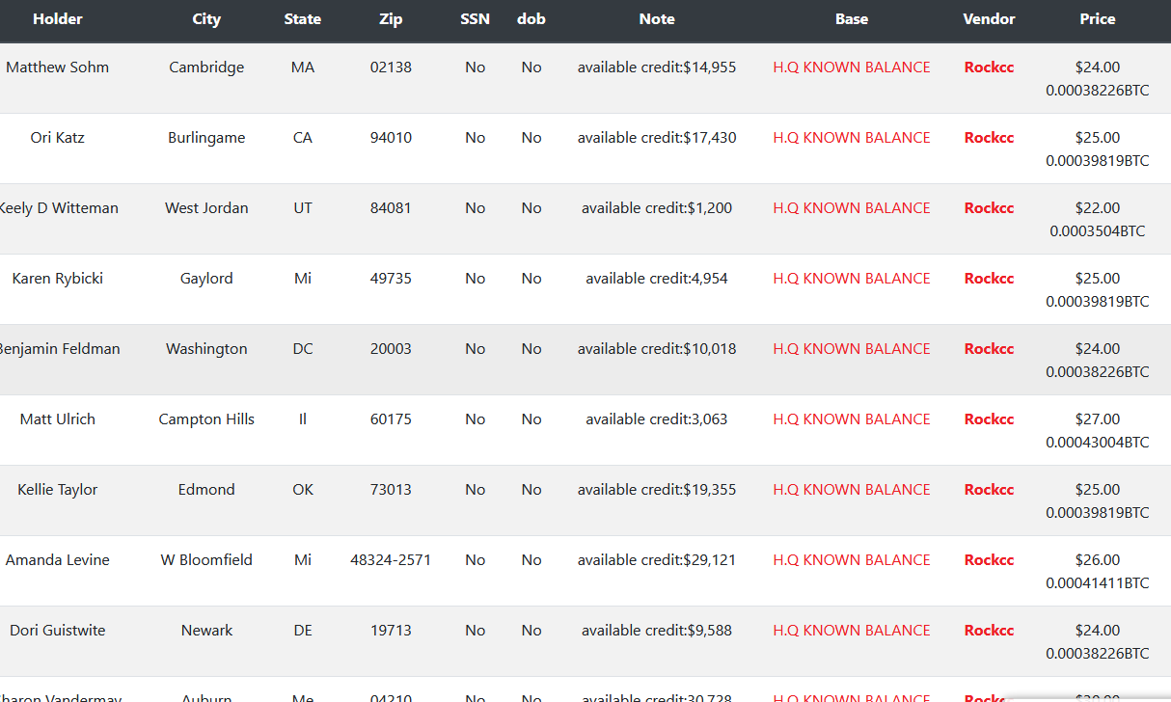This screenshot has height=702, width=1171.
Task: Click the 48324-2571 zip cell
Action: coord(391,560)
